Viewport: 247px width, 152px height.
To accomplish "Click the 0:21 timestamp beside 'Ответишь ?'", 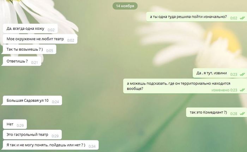I will click(x=35, y=63).
